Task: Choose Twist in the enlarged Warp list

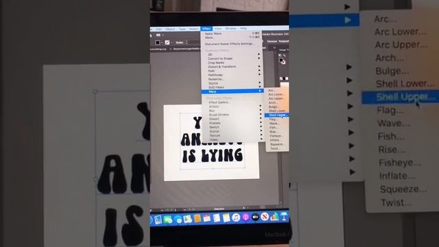Action: click(x=396, y=202)
